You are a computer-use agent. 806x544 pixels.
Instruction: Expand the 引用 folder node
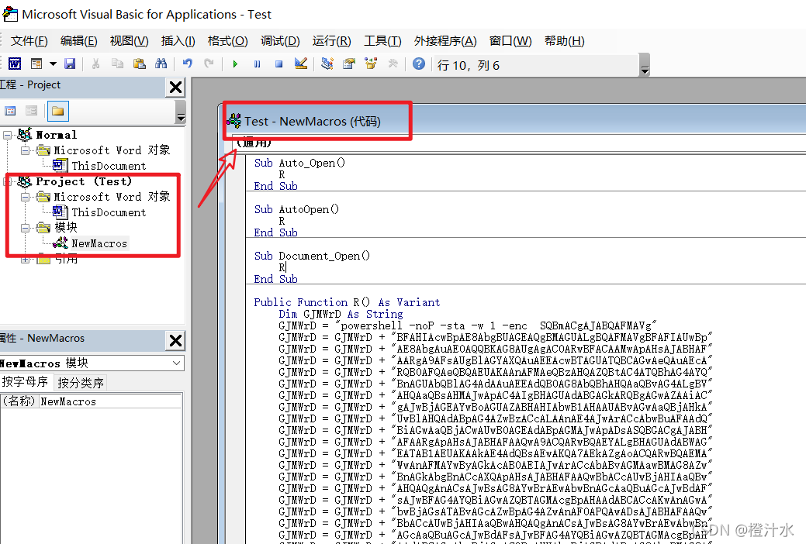click(x=25, y=260)
